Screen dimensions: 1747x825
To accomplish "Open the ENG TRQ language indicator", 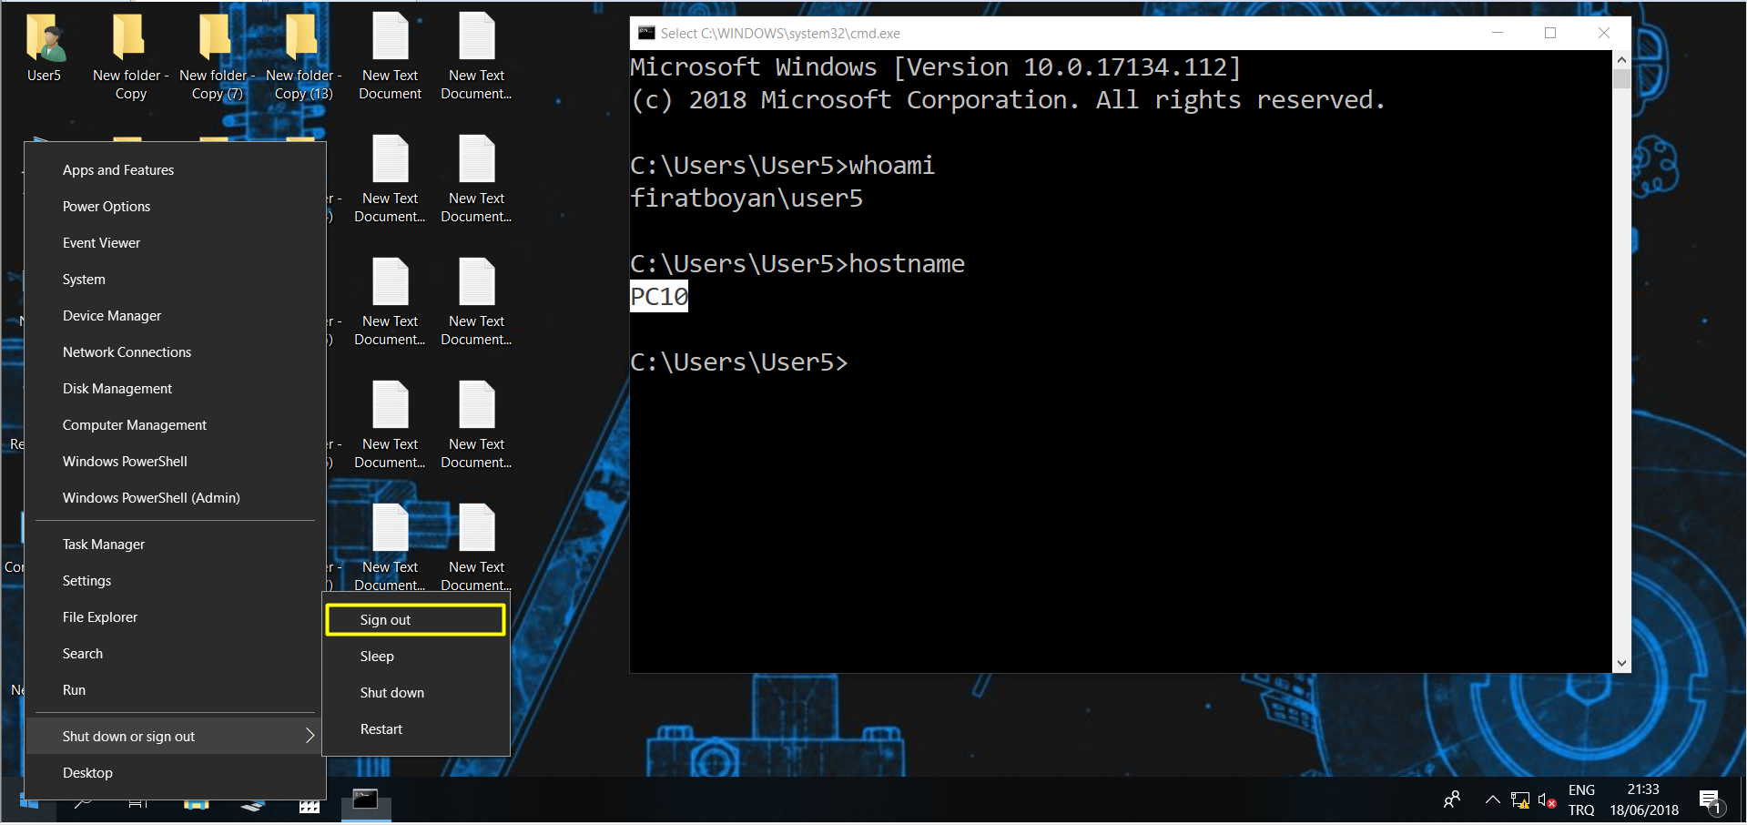I will (1581, 800).
